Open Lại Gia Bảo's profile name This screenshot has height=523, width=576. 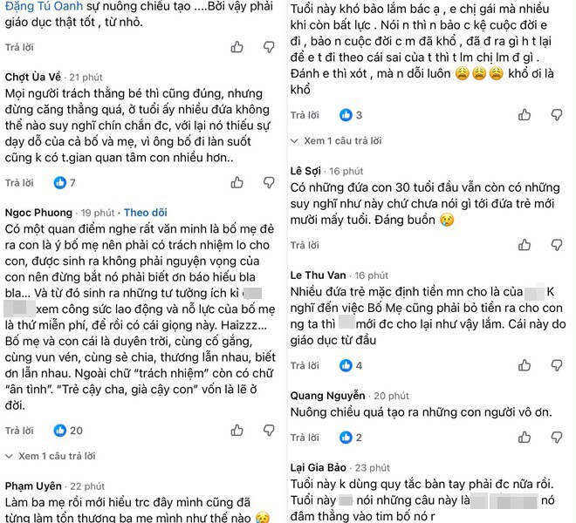tap(319, 467)
